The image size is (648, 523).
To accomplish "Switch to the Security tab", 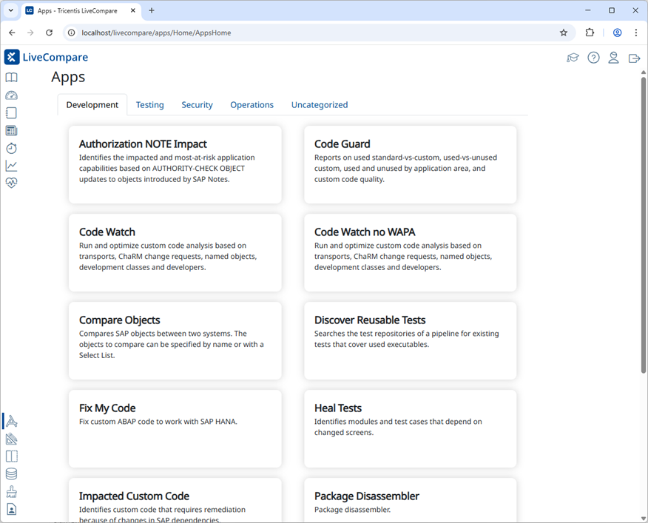I will click(x=197, y=105).
